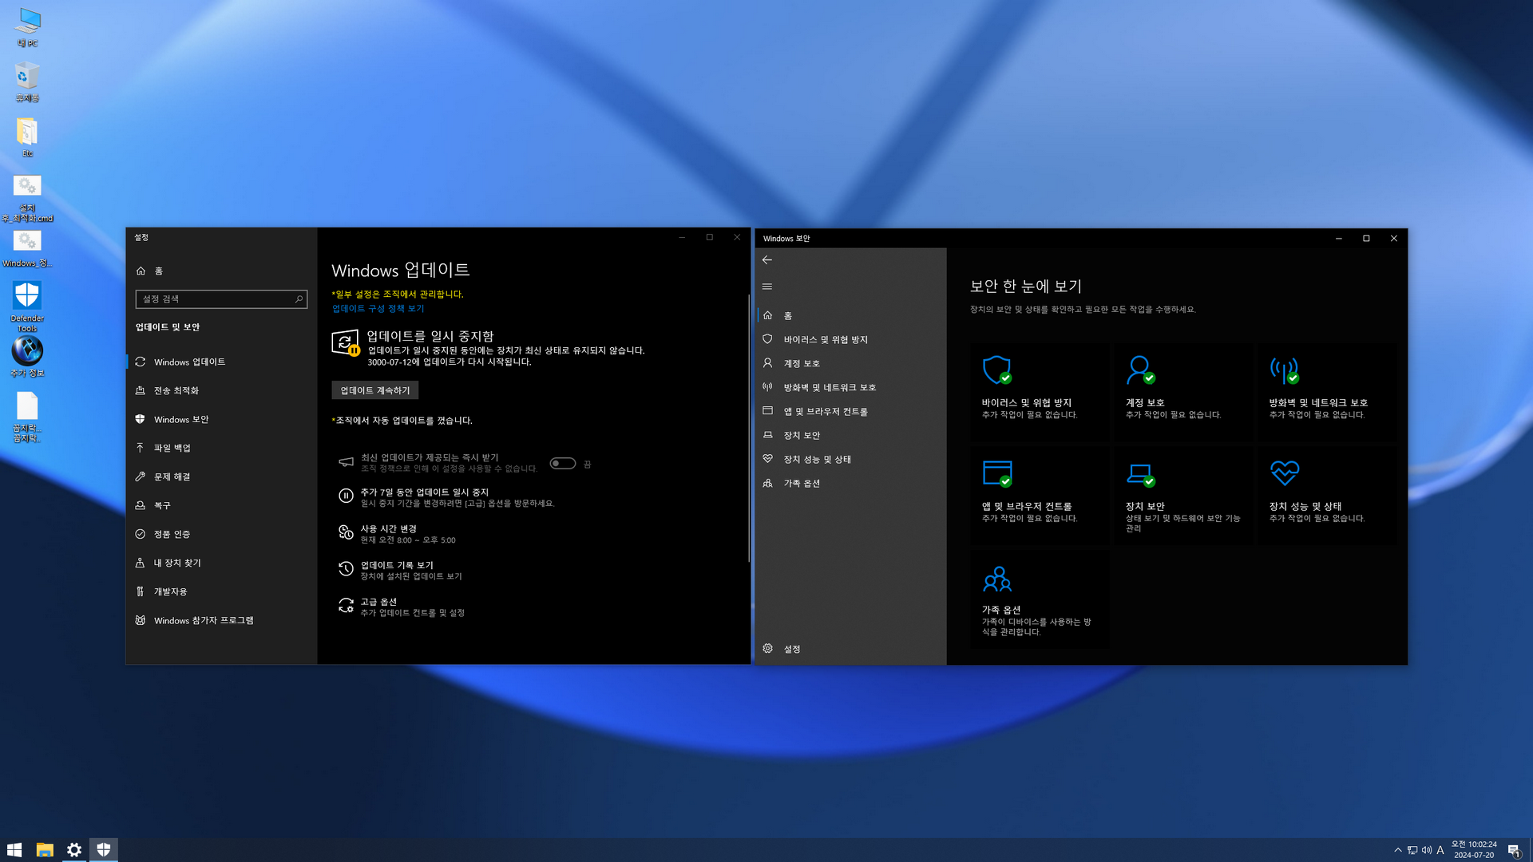The image size is (1533, 862).
Task: Click the 업데이트 계속하기 button
Action: point(375,390)
